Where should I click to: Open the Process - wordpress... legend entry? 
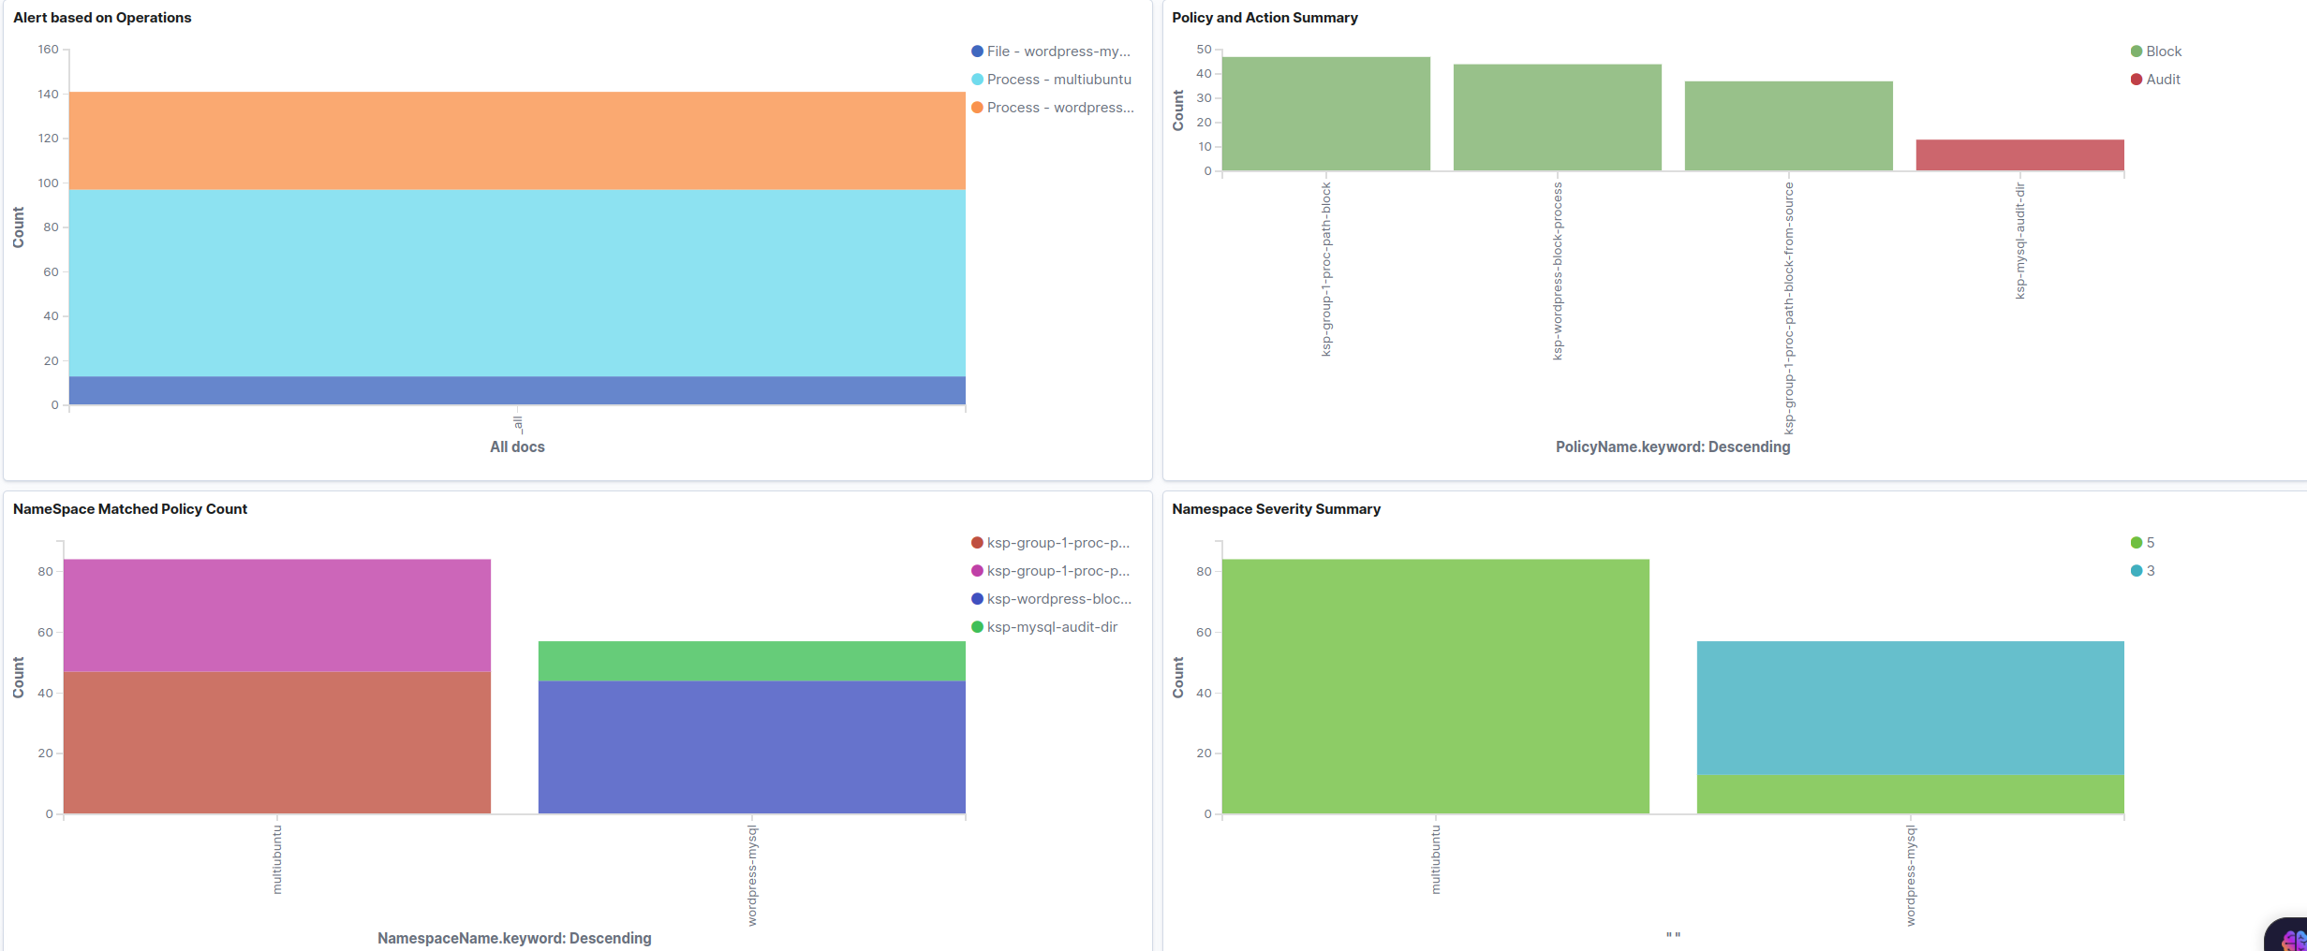pos(1053,108)
